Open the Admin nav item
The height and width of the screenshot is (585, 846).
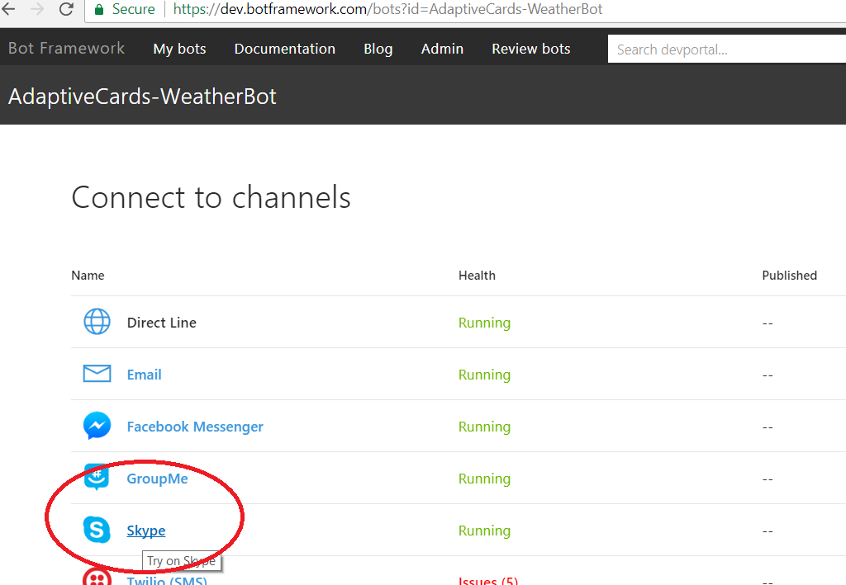443,49
